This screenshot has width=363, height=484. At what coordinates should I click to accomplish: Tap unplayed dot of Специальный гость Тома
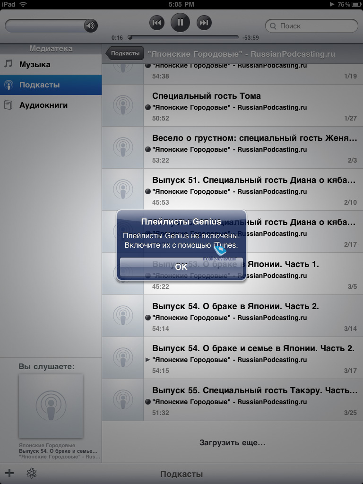click(148, 107)
